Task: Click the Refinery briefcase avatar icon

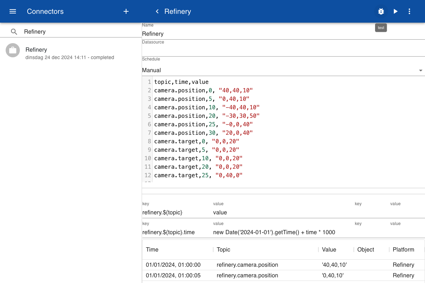Action: click(13, 50)
